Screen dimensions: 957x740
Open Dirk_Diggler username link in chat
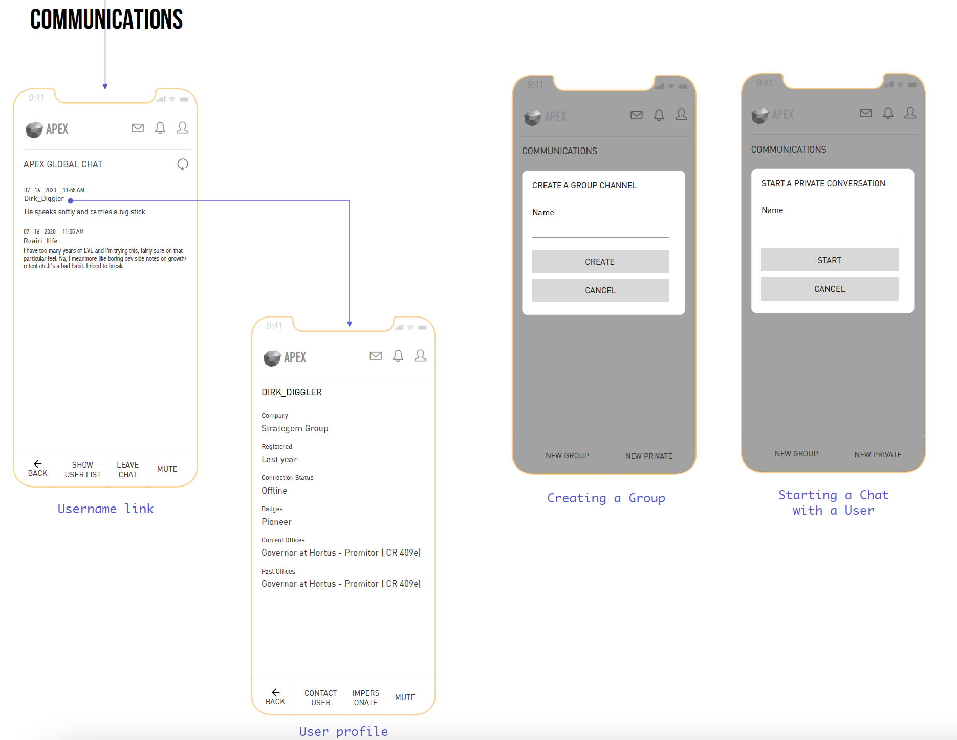(44, 199)
